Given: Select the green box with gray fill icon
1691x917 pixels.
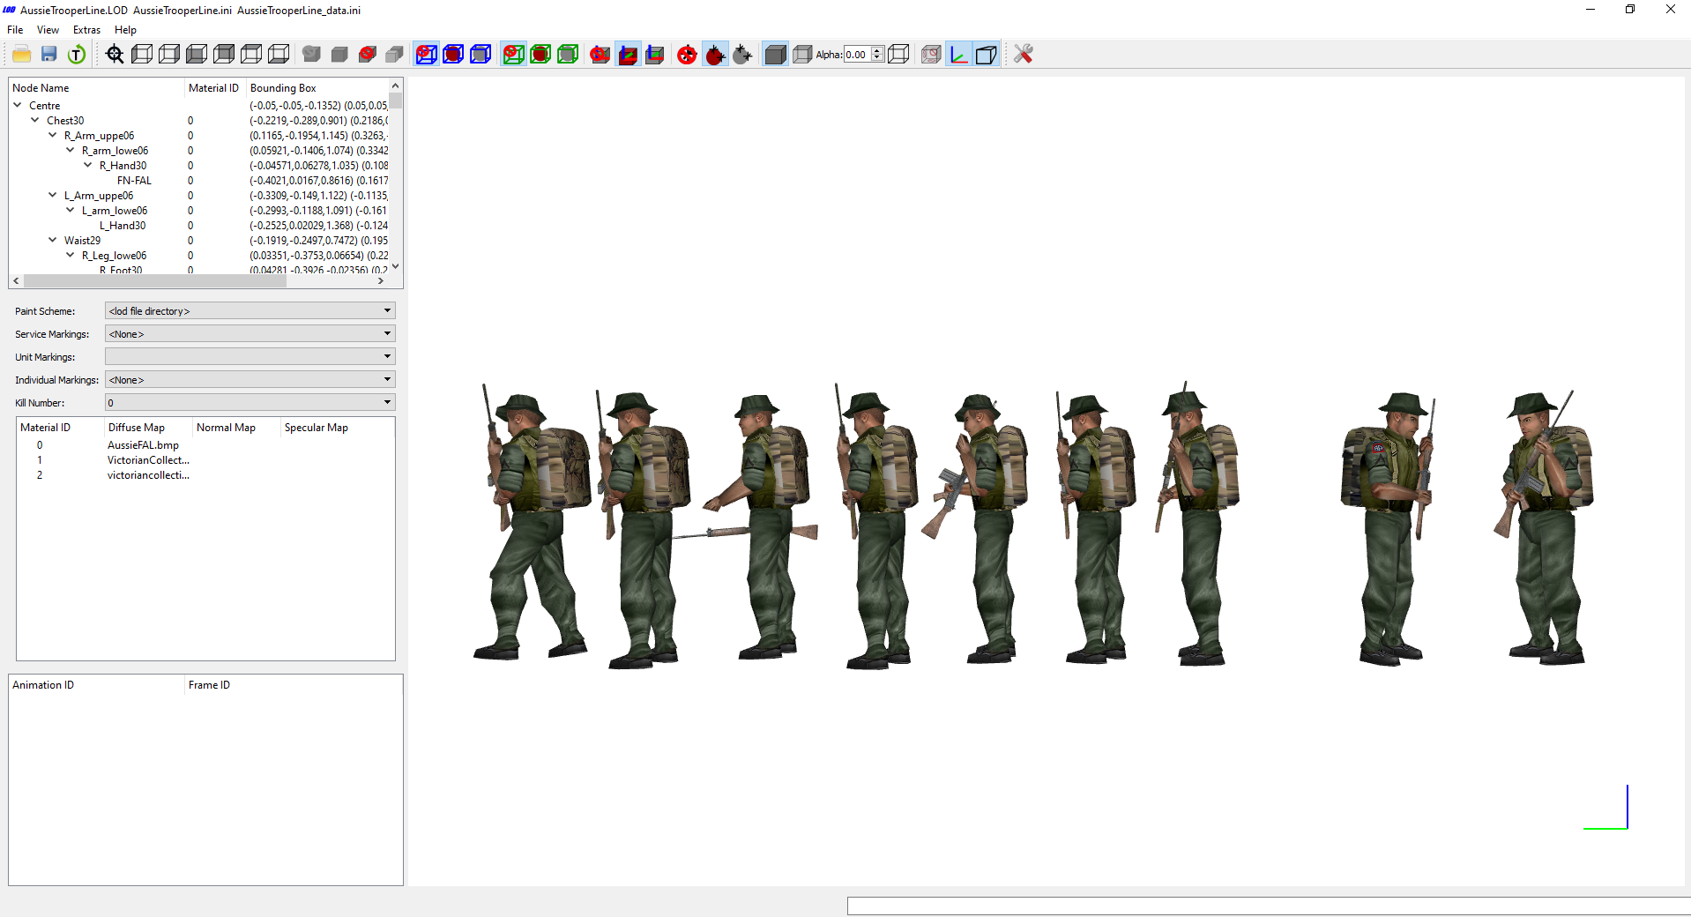Looking at the screenshot, I should pyautogui.click(x=568, y=55).
